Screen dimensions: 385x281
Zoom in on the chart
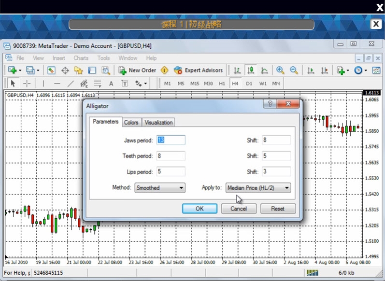click(280, 70)
